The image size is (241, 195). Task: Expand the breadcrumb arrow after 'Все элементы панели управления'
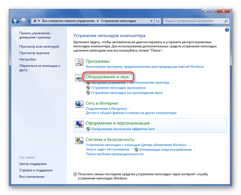[x=98, y=21]
